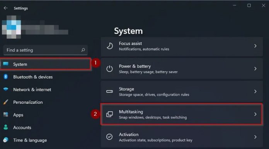
Task: Click the Accounts person icon
Action: 6,127
